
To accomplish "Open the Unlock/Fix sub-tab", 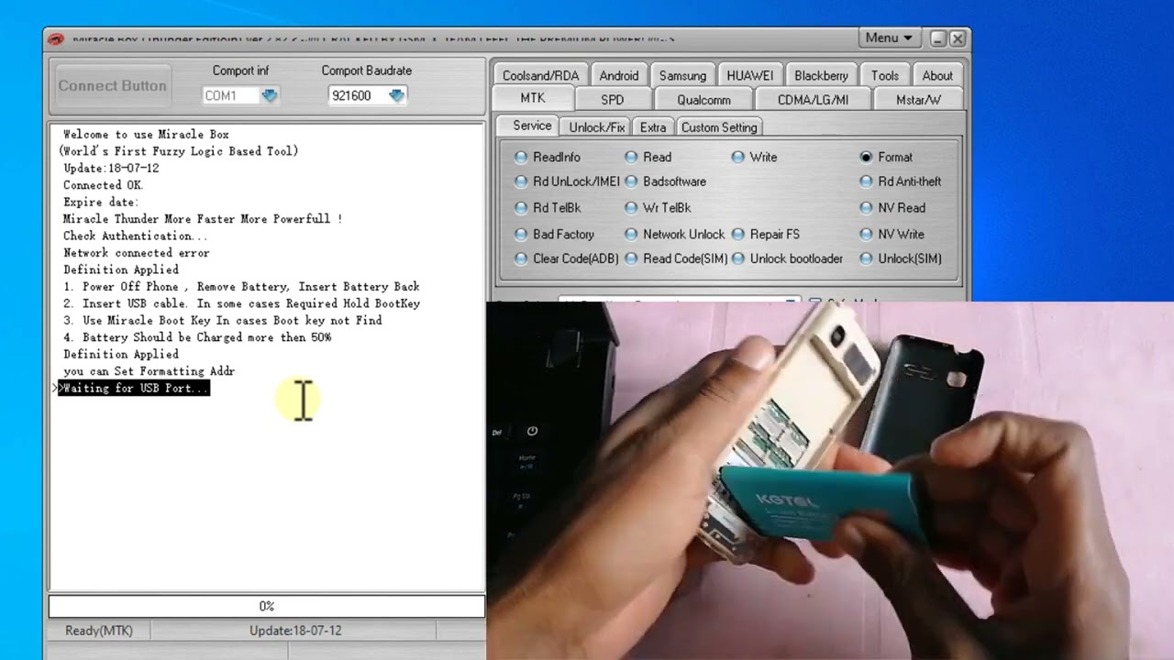I will coord(597,127).
